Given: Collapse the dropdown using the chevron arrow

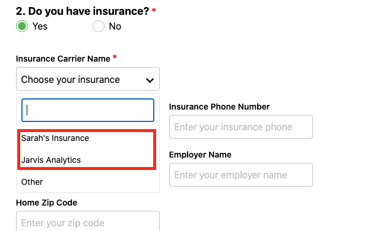Looking at the screenshot, I should point(150,80).
